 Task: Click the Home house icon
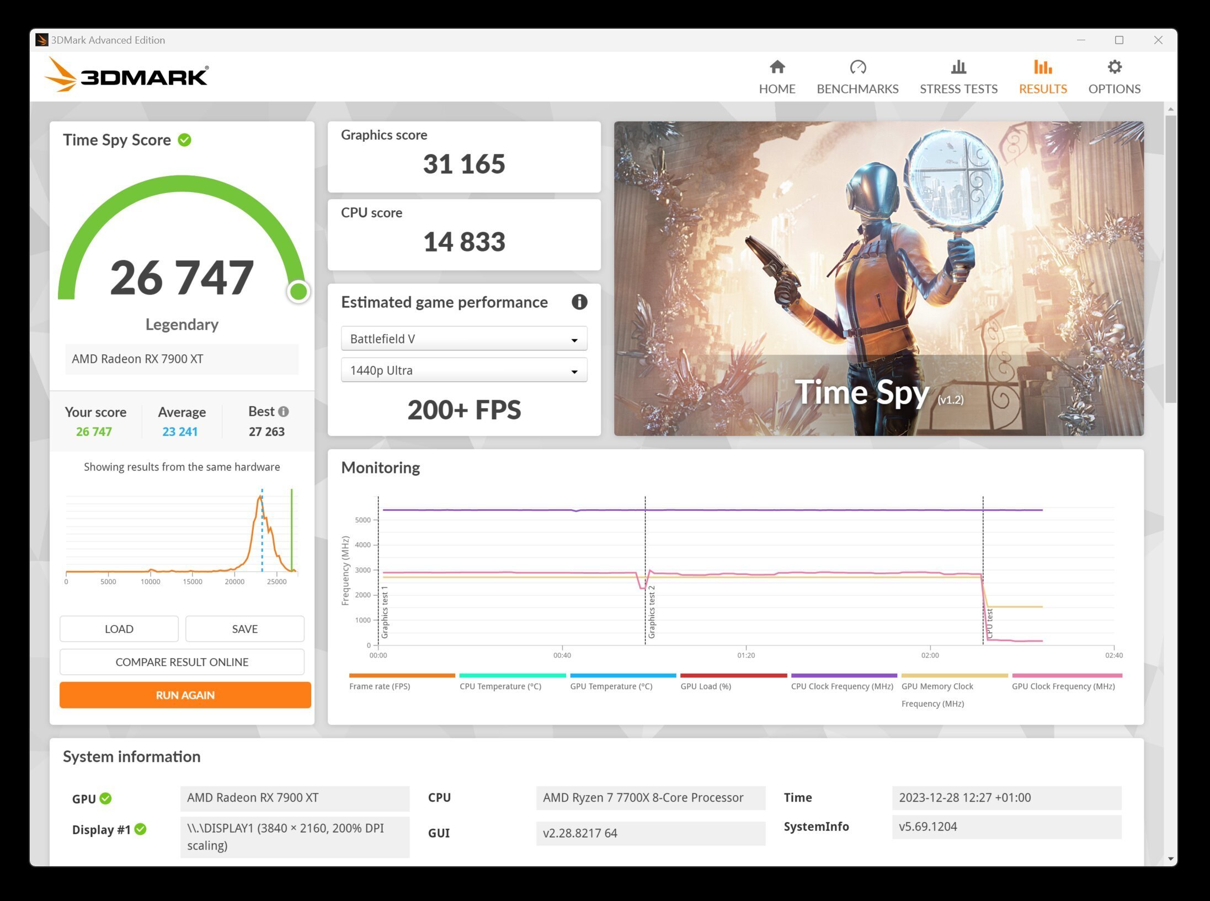(777, 67)
